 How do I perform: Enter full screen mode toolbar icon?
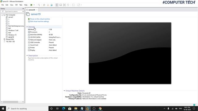click(64, 5)
